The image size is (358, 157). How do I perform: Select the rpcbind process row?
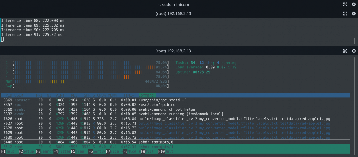[90, 105]
